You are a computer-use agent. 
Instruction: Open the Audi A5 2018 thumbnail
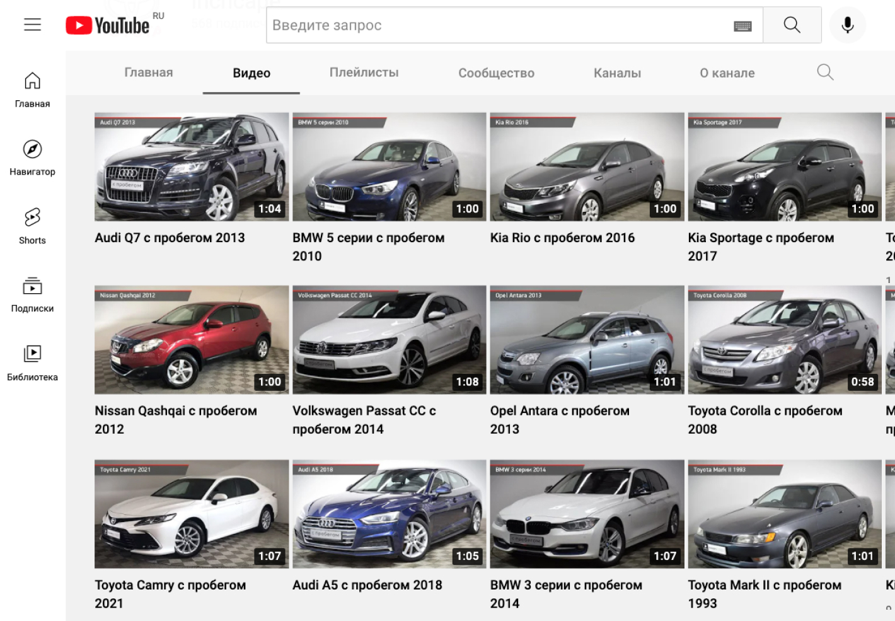(390, 514)
